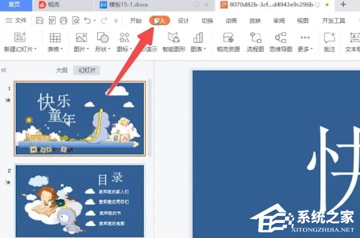Click the 形状 shapes icon

(x=103, y=38)
